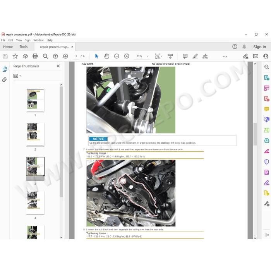Click the Sign In button
Screen dimensions: 271x271
(260, 47)
